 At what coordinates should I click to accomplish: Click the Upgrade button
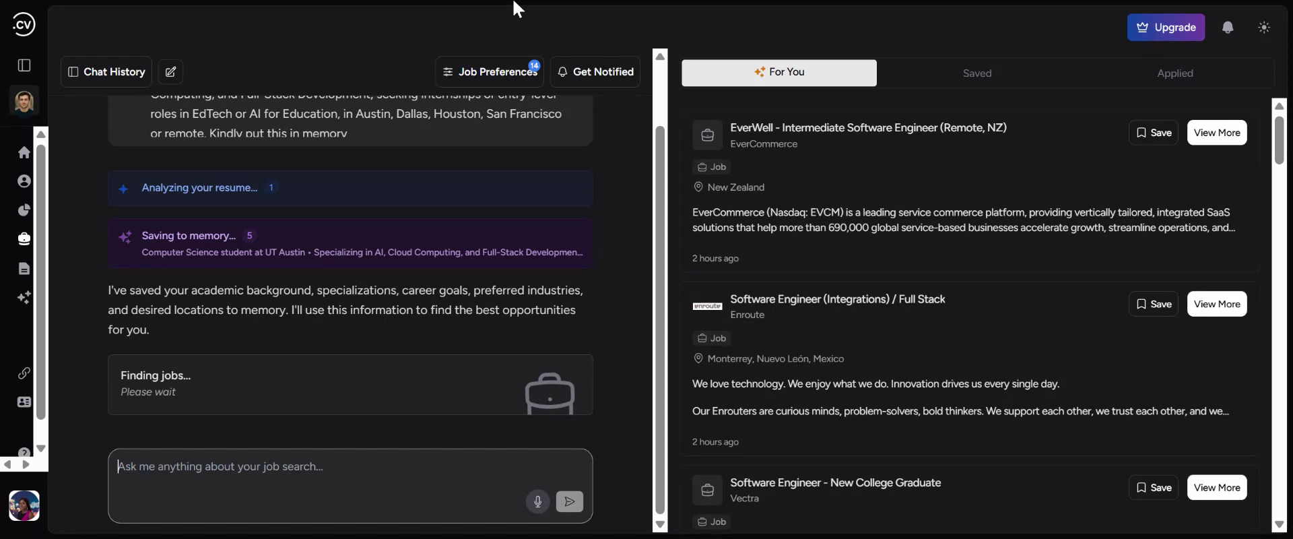click(x=1166, y=28)
